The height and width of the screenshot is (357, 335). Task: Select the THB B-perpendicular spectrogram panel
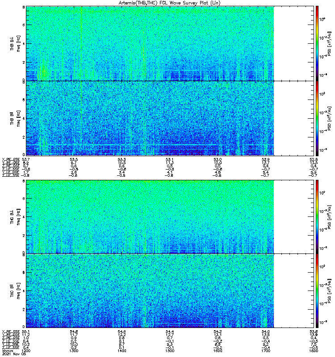170,43
